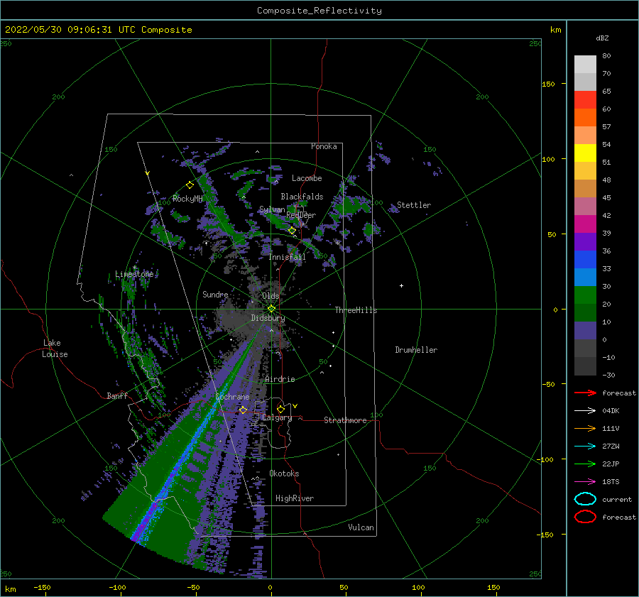Click the Lacombe city label
Image resolution: width=639 pixels, height=597 pixels.
click(307, 178)
